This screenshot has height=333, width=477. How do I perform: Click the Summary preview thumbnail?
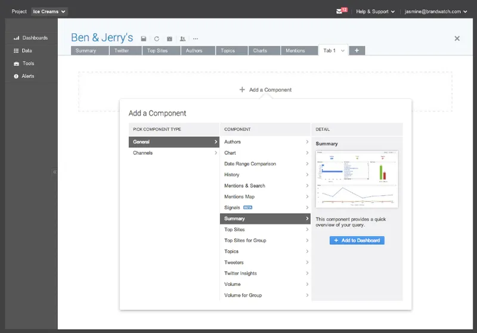pyautogui.click(x=357, y=179)
